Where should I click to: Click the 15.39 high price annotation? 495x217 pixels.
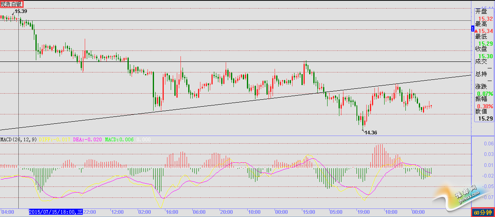pos(21,11)
